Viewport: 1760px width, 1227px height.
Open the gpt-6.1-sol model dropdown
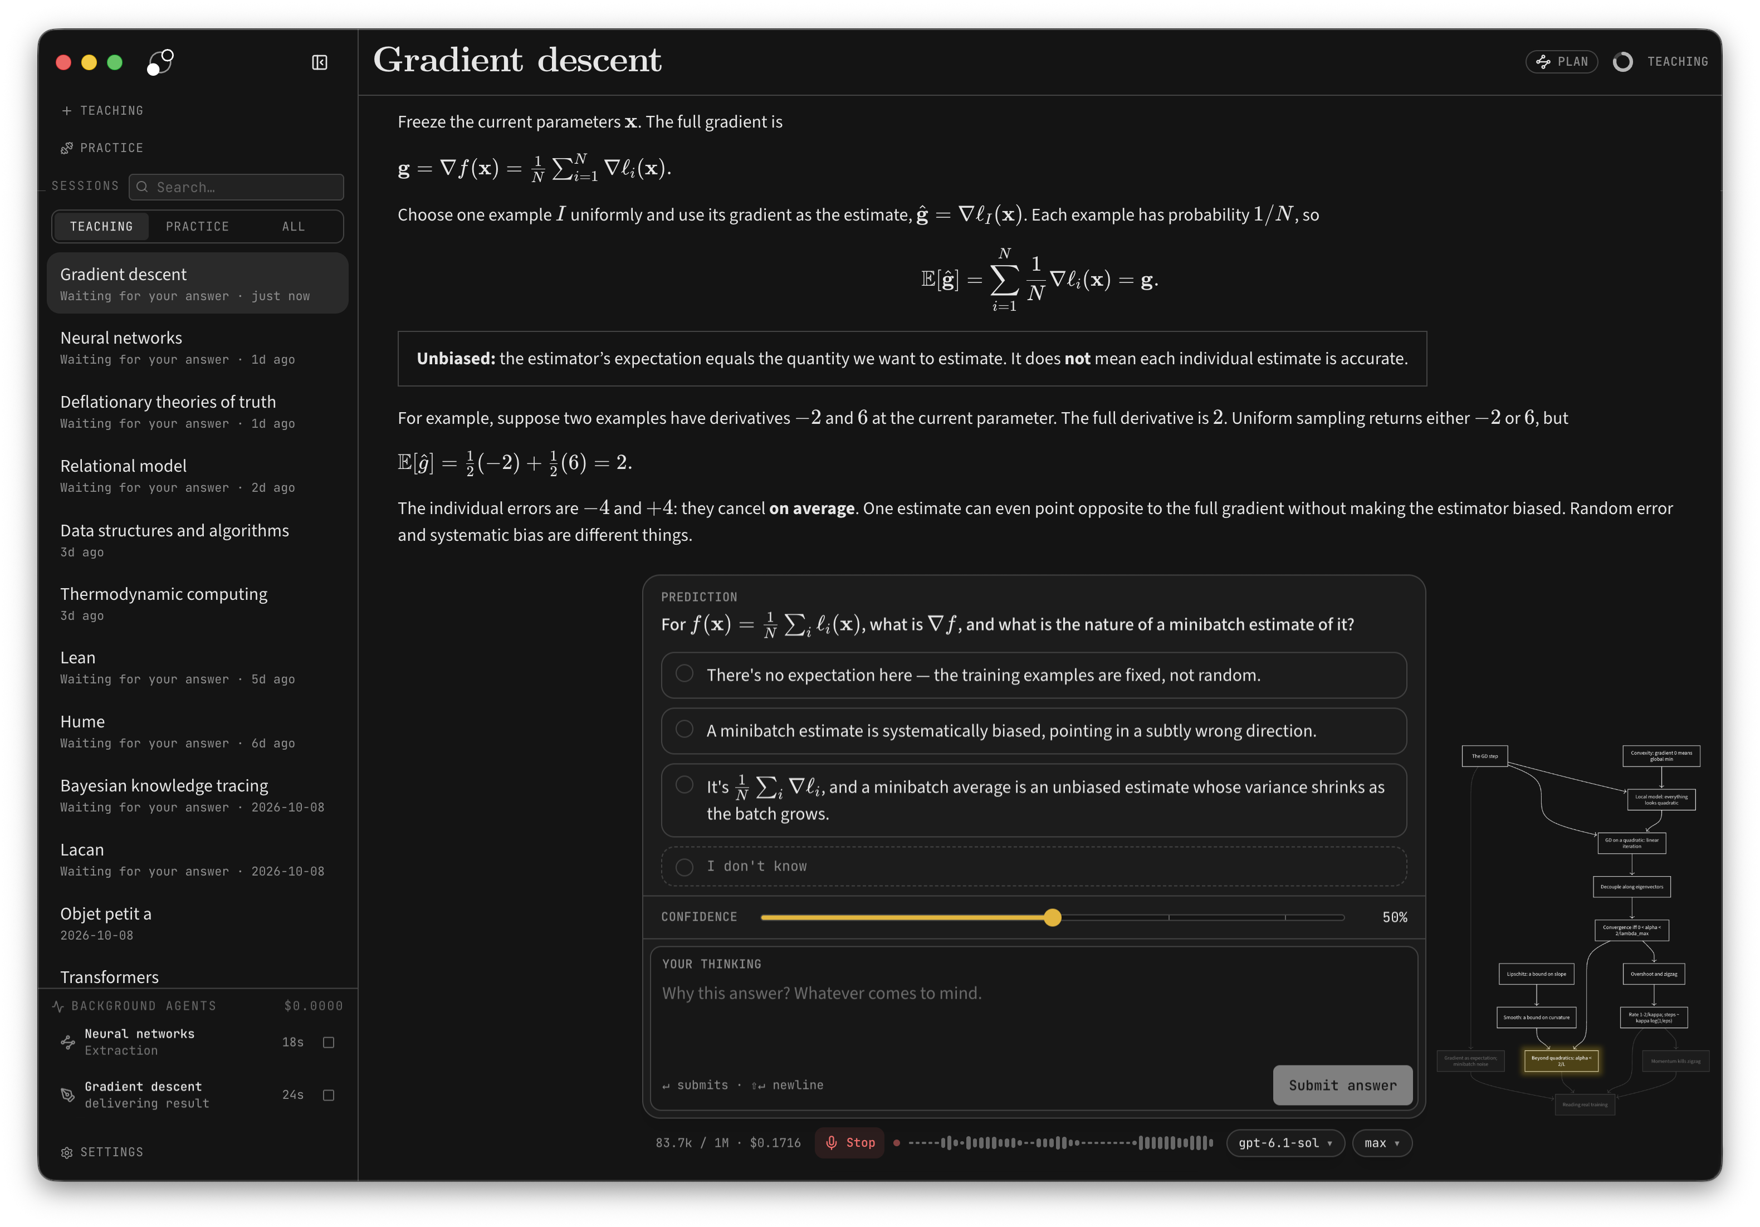1285,1143
